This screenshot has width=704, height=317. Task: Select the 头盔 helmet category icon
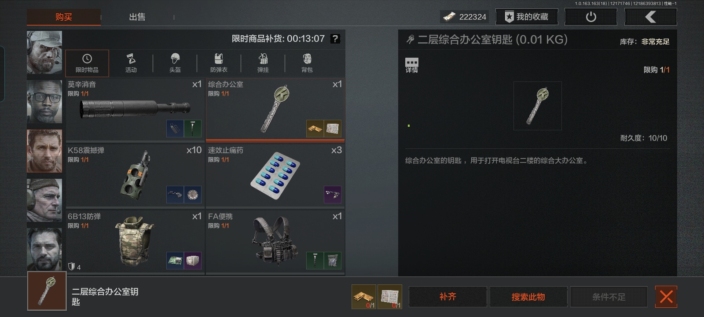[x=175, y=63]
